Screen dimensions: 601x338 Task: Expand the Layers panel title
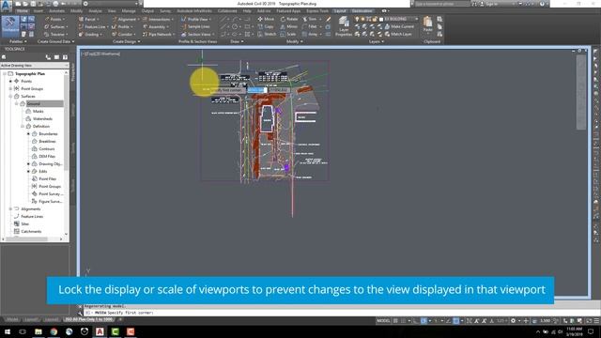pos(377,41)
